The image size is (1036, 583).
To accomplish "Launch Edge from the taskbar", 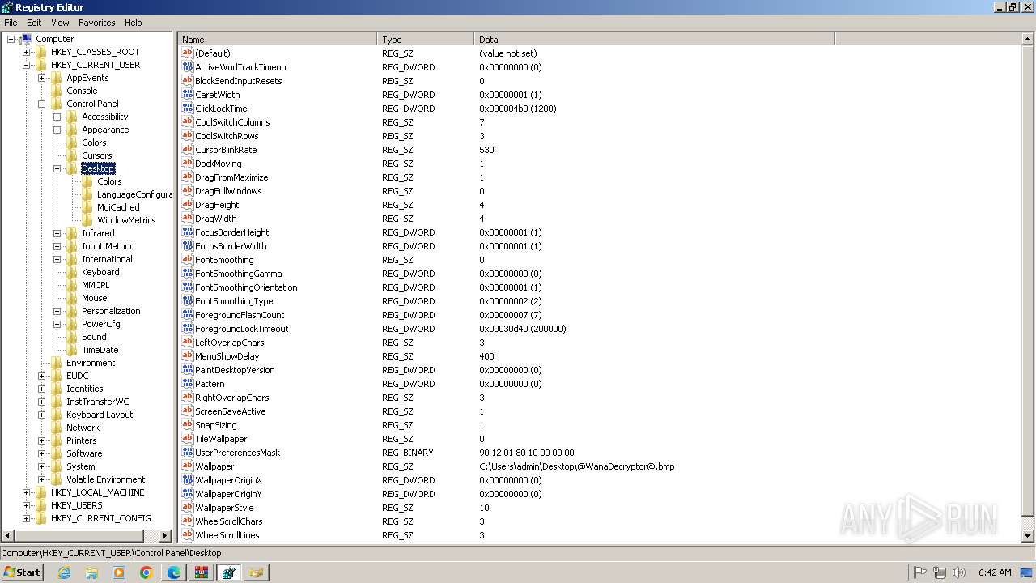I will pyautogui.click(x=174, y=572).
